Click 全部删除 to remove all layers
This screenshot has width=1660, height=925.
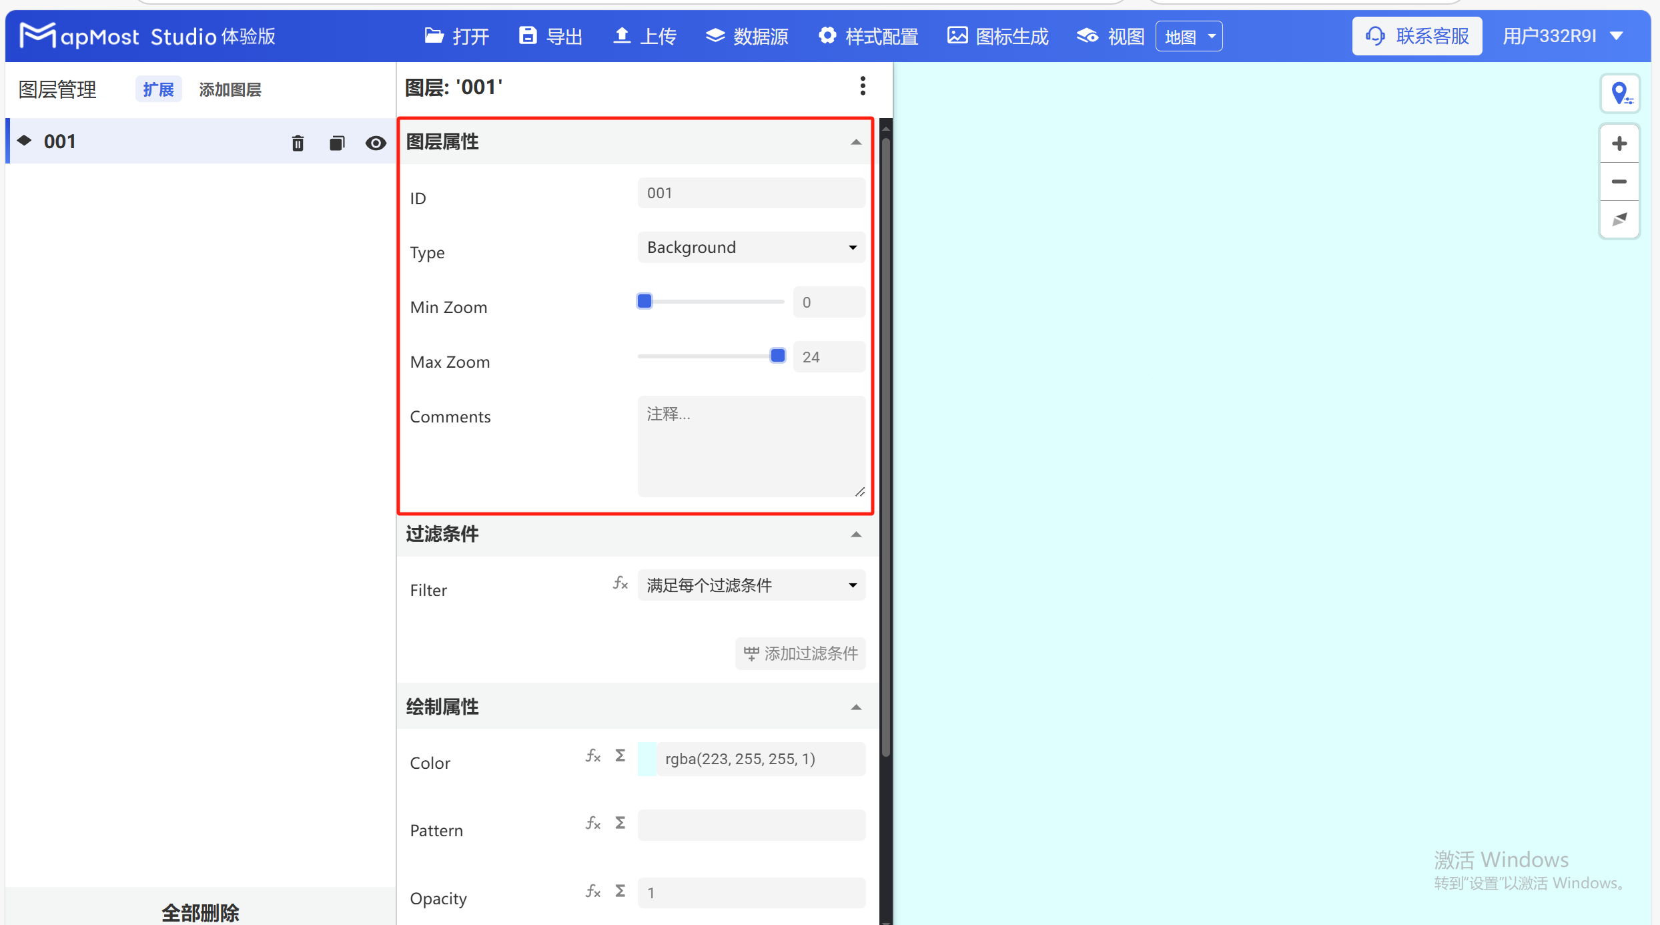point(199,912)
